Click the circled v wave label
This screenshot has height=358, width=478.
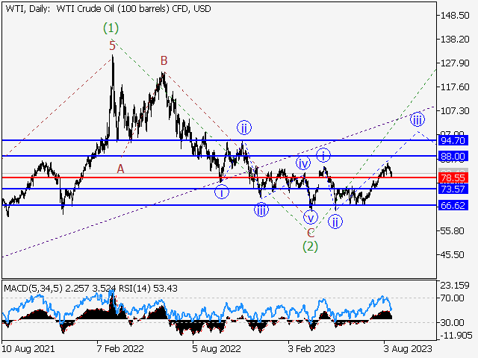[x=311, y=218]
